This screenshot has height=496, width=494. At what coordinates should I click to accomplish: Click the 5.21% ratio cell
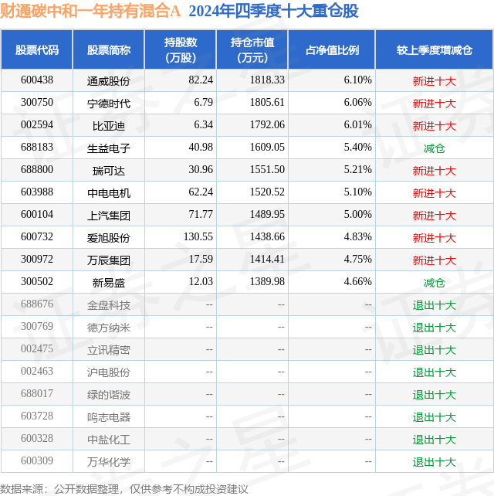click(357, 170)
